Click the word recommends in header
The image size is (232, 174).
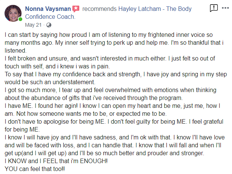100,9
